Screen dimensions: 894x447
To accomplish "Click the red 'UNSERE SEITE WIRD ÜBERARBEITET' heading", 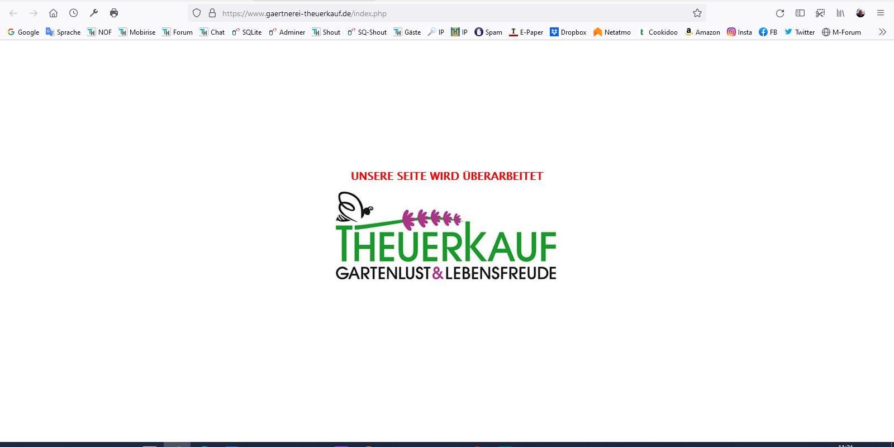I will pyautogui.click(x=447, y=176).
